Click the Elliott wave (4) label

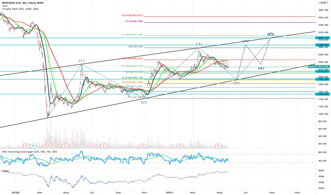tap(236, 83)
